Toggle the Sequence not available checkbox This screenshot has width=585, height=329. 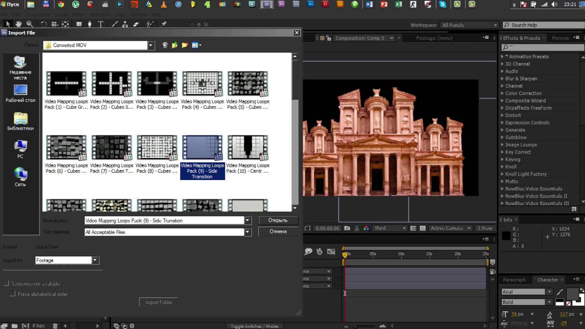(x=6, y=284)
